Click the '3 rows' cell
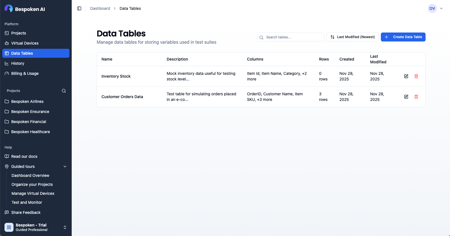Screen dimensions: 450x236 (x=323, y=97)
